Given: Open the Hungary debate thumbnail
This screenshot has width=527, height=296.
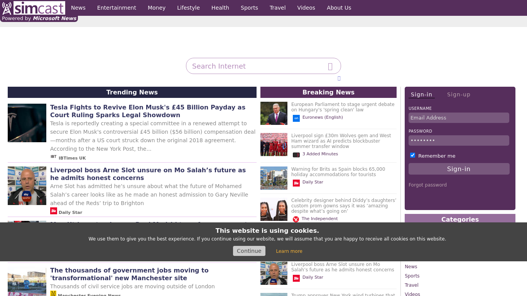Looking at the screenshot, I should pyautogui.click(x=274, y=113).
